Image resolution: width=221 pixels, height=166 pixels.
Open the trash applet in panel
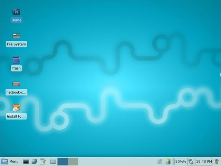(217, 162)
